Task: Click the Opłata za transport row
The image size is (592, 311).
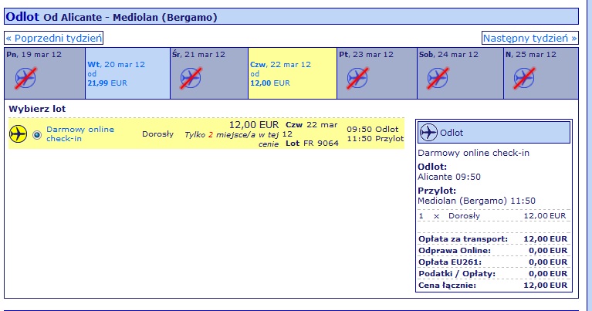Action: pos(493,239)
